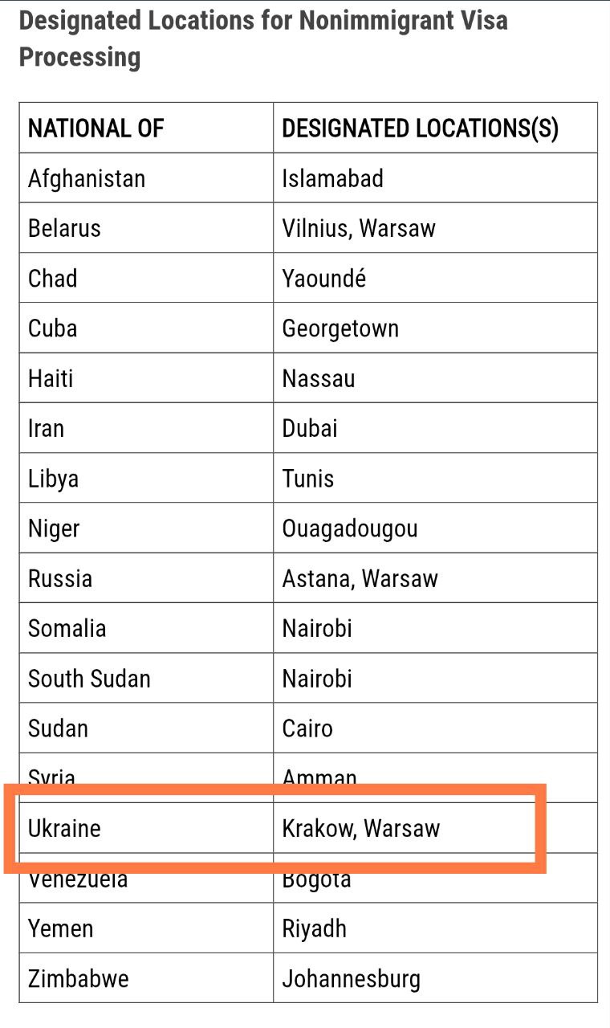Click the Chad country cell
The image size is (610, 1028).
53,279
